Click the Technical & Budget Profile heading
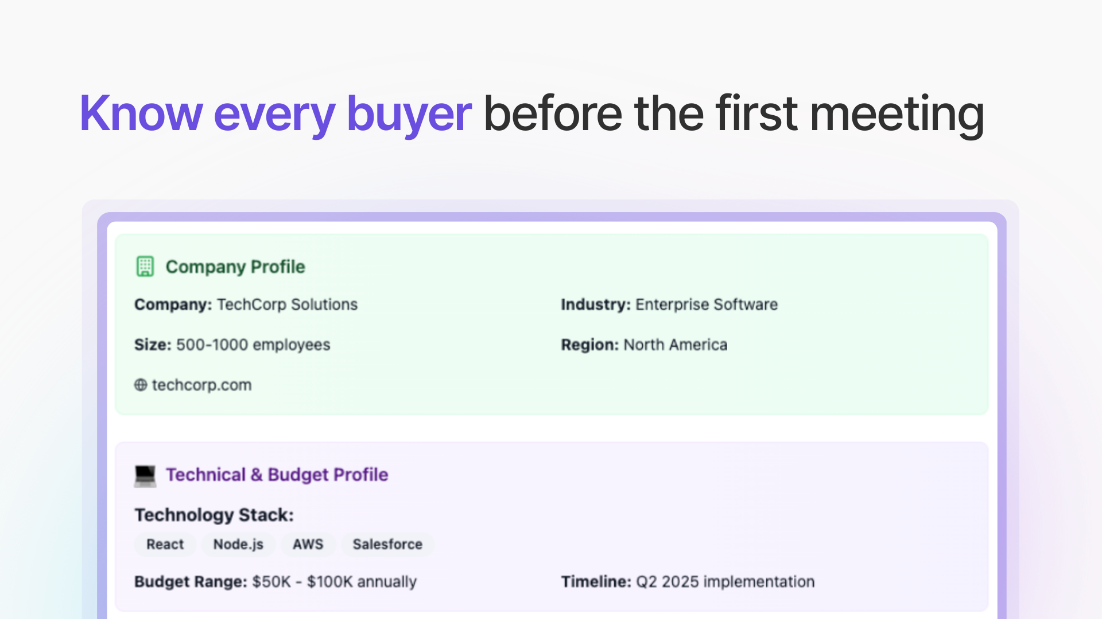The image size is (1102, 619). [x=277, y=475]
